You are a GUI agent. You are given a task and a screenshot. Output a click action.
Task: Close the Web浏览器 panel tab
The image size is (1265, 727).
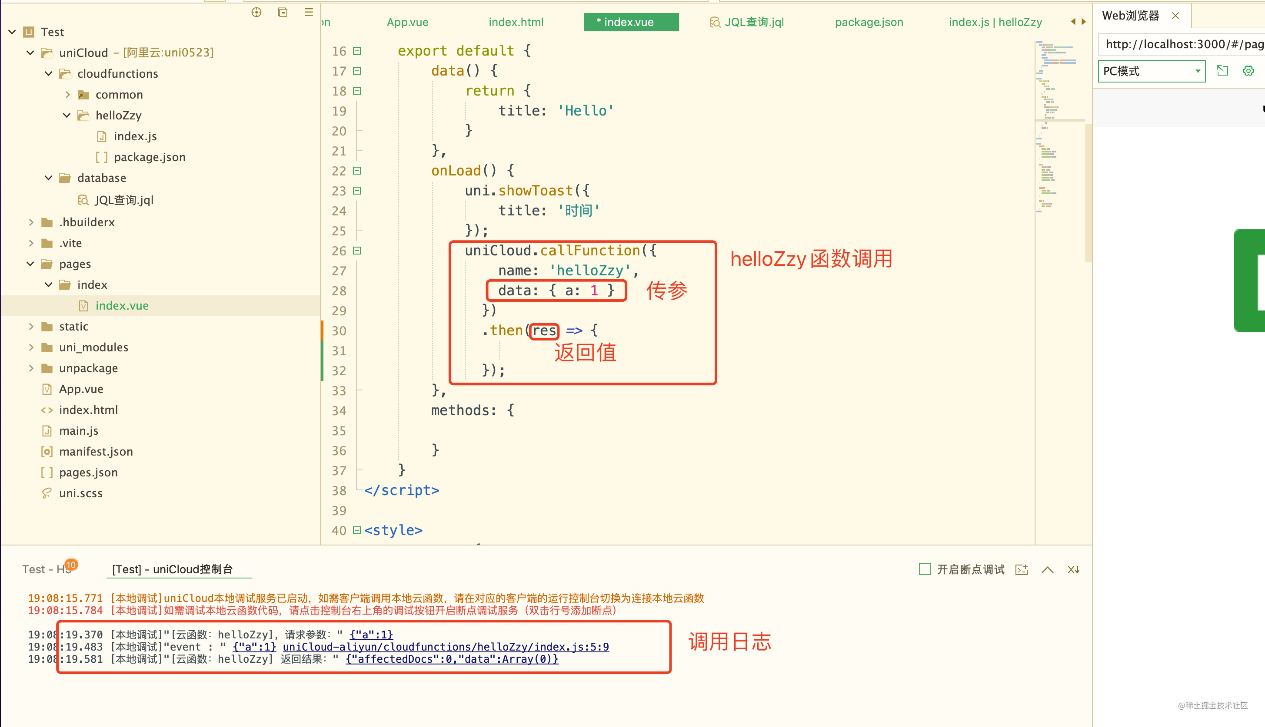[x=1175, y=16]
